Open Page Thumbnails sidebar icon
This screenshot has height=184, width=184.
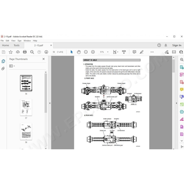3,61
